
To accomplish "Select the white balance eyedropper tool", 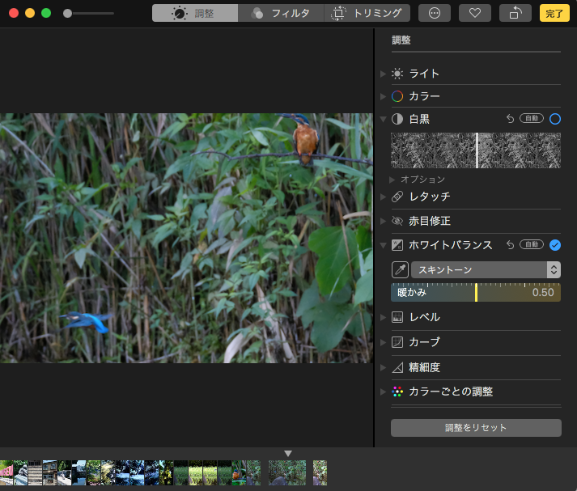I will [x=400, y=270].
